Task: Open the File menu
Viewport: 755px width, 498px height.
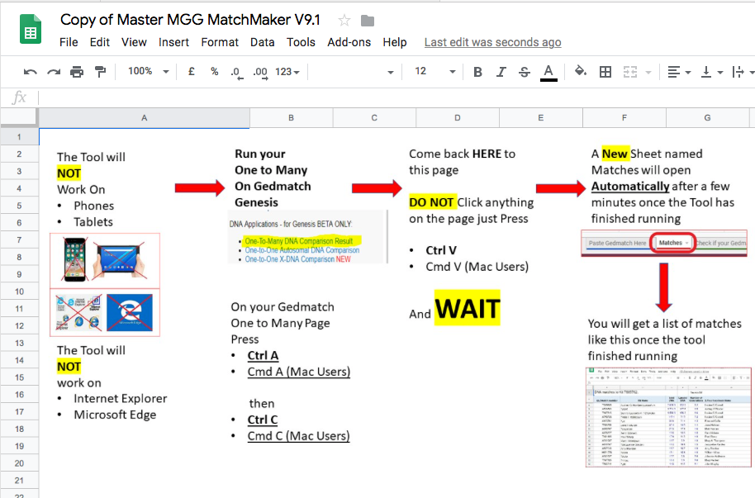Action: point(69,42)
